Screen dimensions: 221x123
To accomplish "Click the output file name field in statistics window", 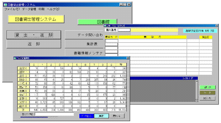I will [55, 114].
